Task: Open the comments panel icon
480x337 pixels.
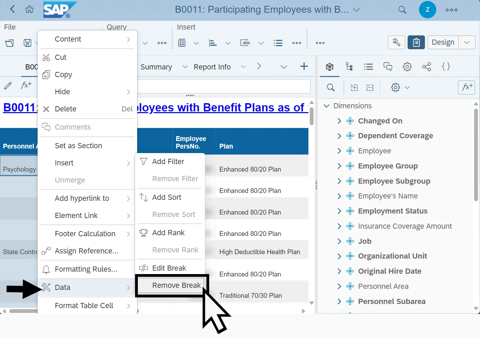Action: pyautogui.click(x=388, y=67)
